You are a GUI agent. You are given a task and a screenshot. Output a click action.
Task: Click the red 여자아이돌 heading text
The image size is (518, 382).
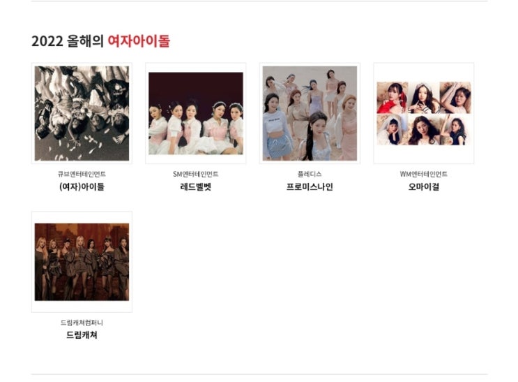[x=139, y=41]
